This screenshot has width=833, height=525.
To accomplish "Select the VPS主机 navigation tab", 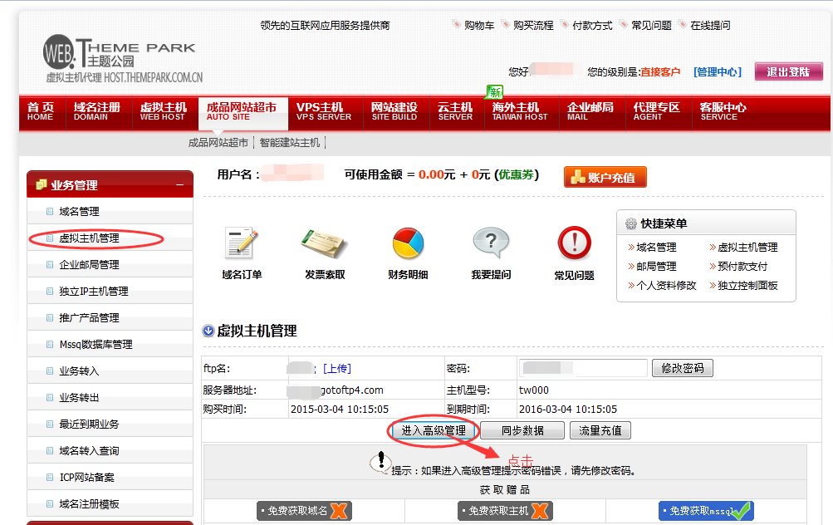I will 323,112.
